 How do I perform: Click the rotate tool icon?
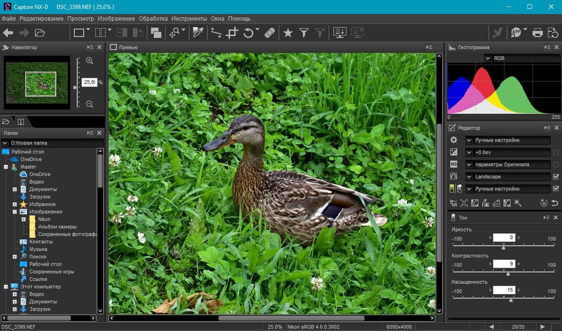pos(248,33)
